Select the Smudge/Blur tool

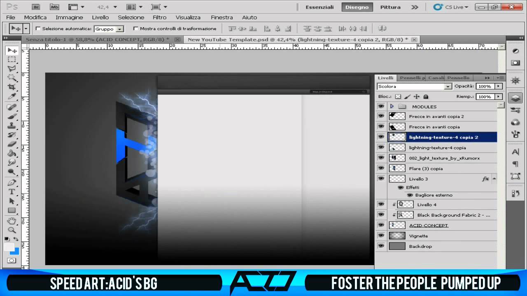12,162
